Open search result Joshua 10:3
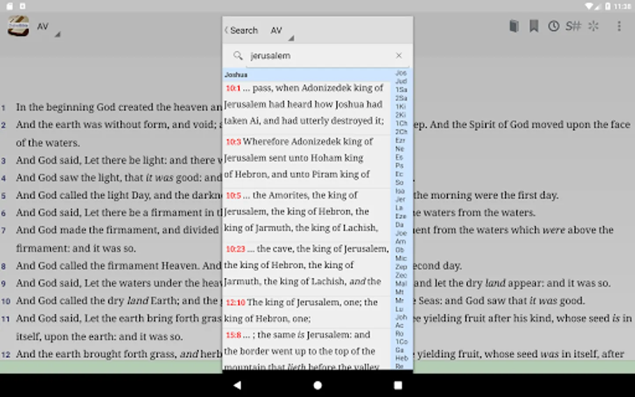Image resolution: width=635 pixels, height=397 pixels. coord(306,158)
